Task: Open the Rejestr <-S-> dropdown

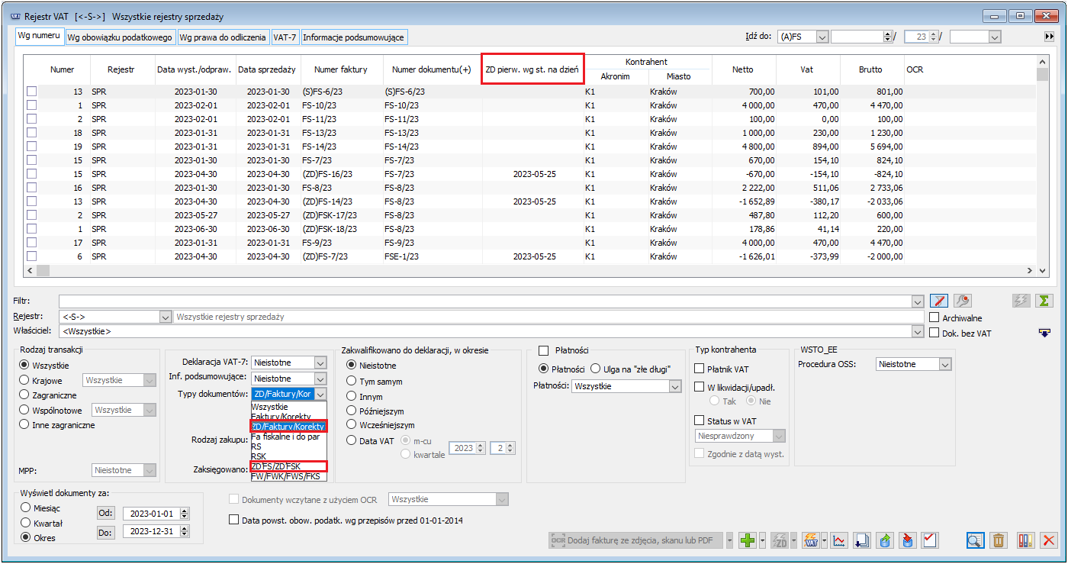Action: click(166, 317)
